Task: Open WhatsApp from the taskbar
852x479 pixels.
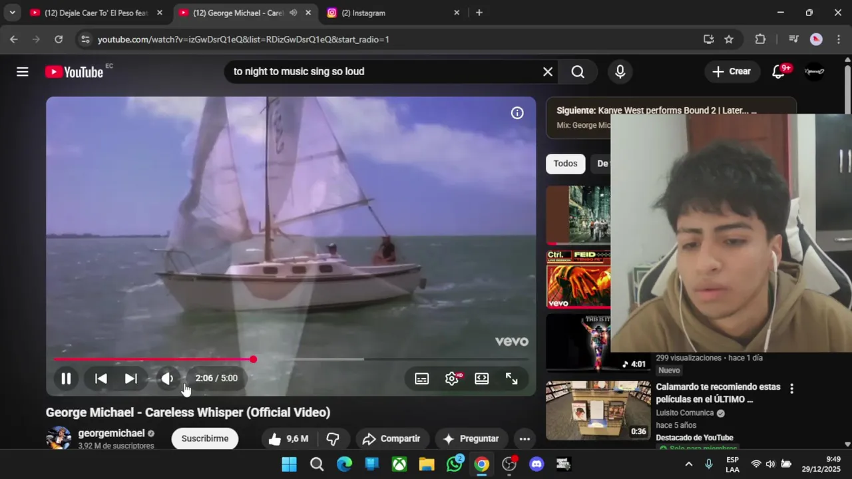Action: [455, 464]
